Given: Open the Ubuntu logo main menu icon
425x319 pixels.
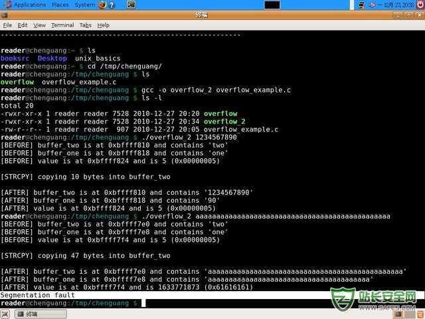Looking at the screenshot, I should tap(7, 5).
